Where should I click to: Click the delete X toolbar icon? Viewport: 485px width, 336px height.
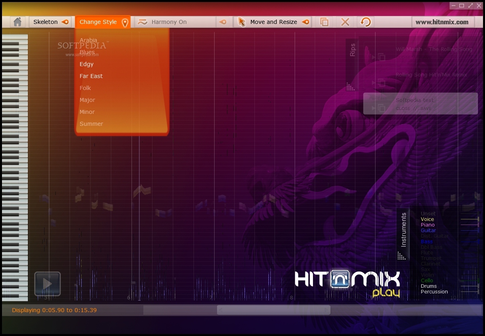point(345,22)
